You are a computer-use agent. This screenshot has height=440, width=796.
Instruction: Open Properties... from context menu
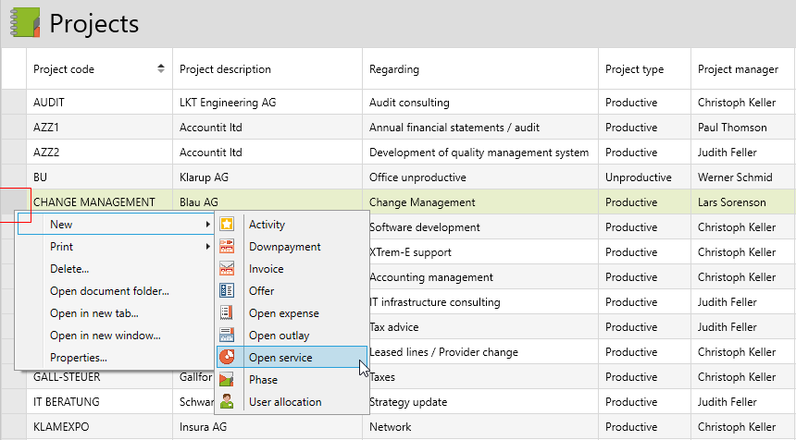click(78, 358)
